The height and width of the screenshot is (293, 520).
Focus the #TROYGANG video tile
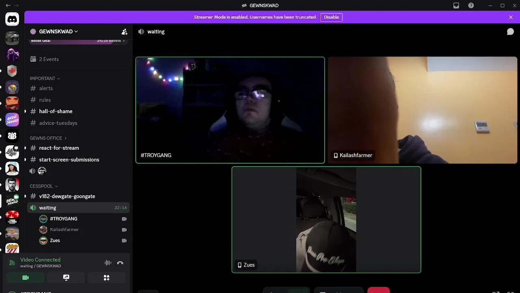[x=230, y=110]
